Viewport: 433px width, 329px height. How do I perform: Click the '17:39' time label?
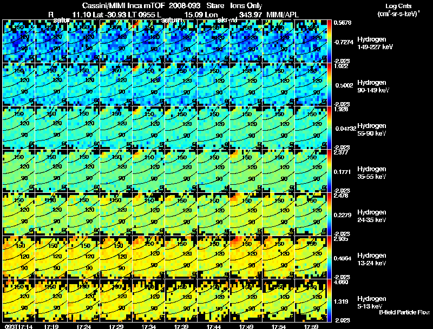click(x=181, y=326)
